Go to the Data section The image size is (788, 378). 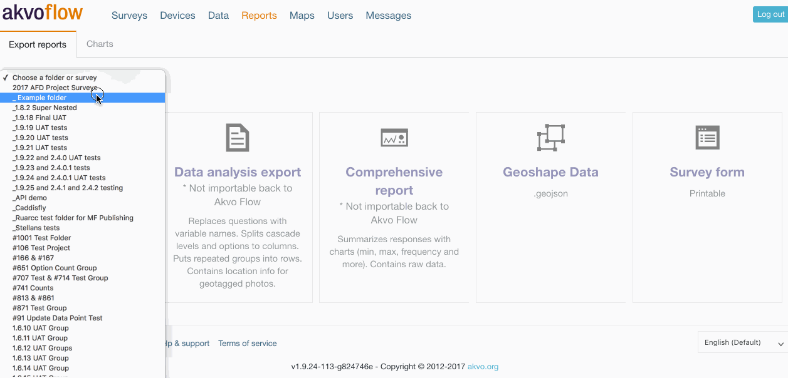tap(218, 16)
